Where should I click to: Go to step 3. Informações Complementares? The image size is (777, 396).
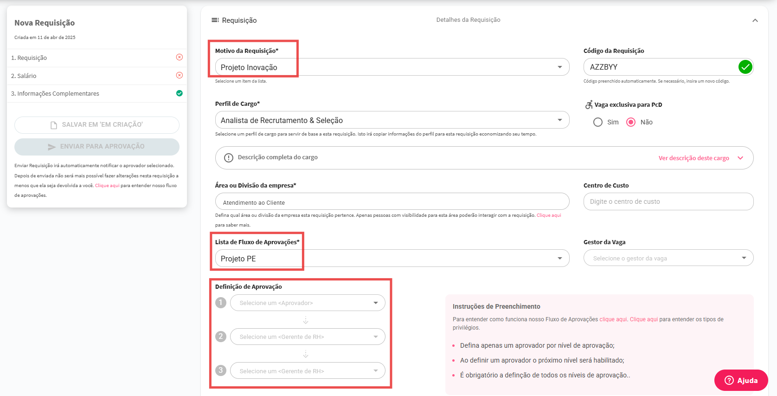tap(55, 93)
